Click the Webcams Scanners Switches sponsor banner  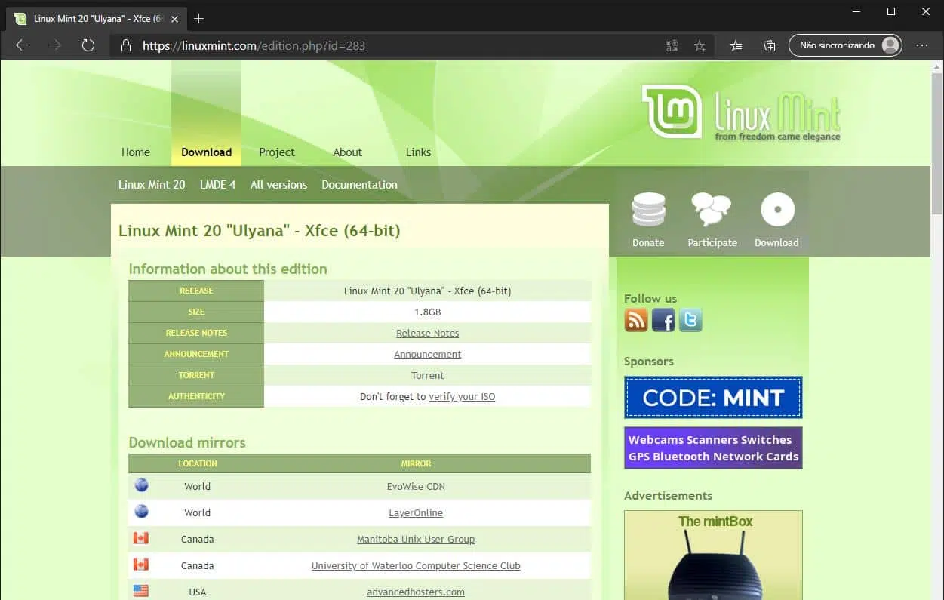713,448
